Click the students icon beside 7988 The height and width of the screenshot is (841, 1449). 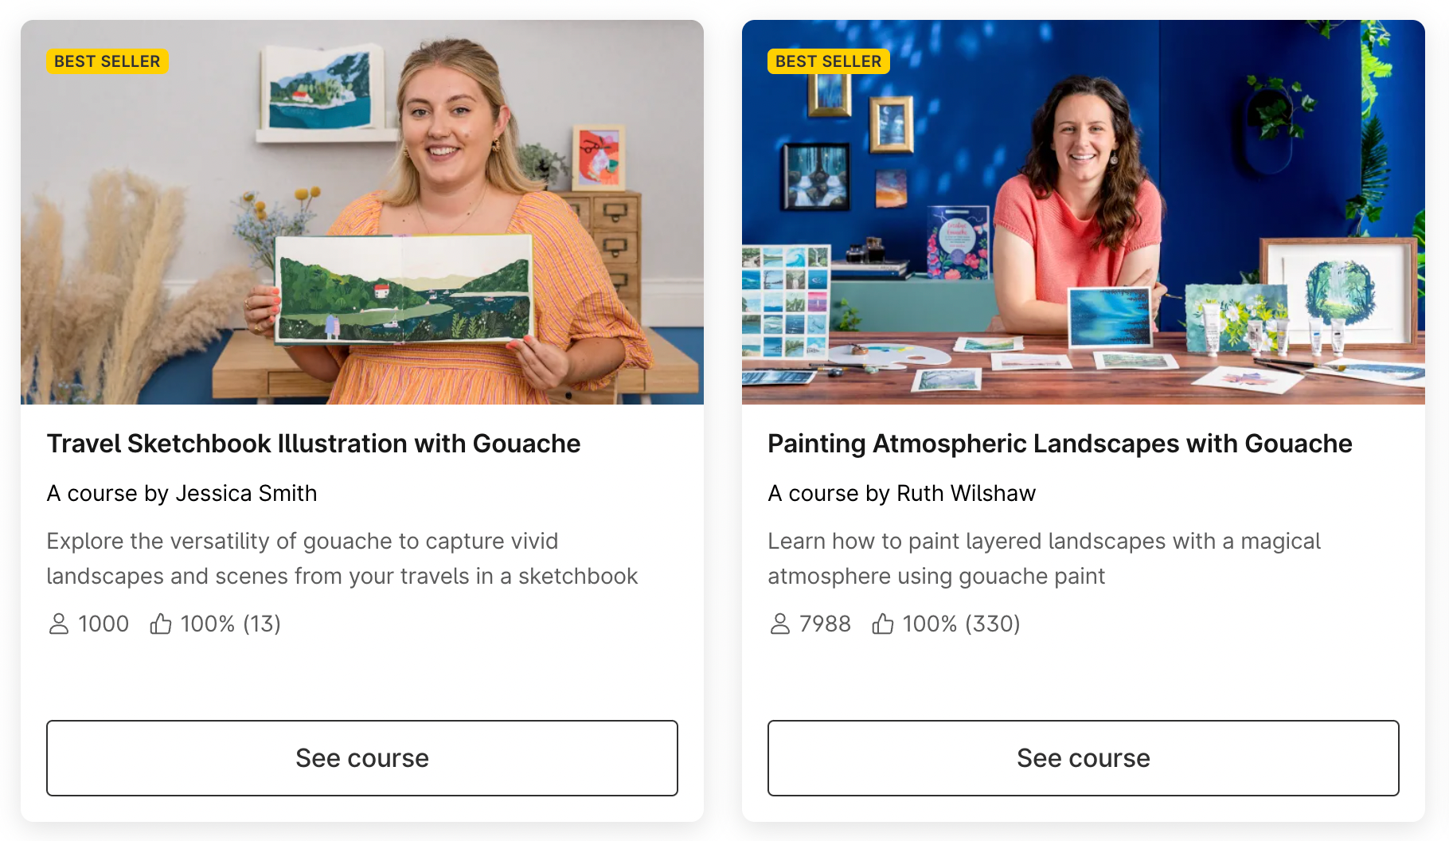[780, 624]
